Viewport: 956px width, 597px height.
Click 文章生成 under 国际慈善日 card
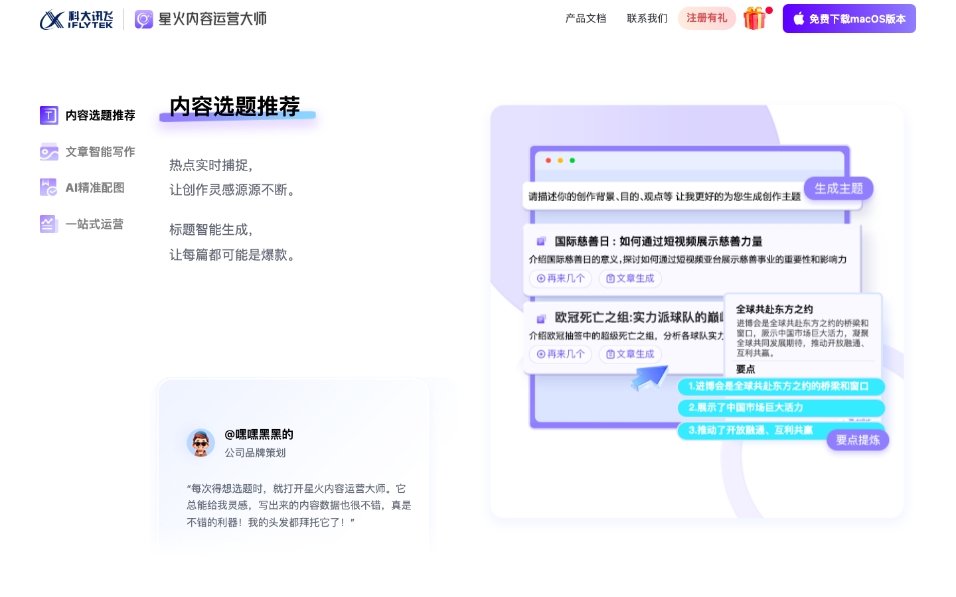tap(630, 279)
